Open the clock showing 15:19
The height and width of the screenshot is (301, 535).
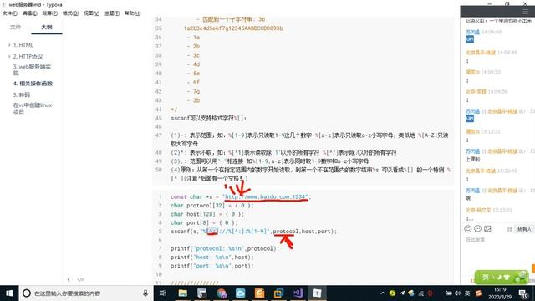(x=500, y=293)
